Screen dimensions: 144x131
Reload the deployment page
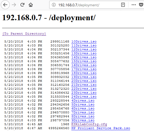(22, 5)
